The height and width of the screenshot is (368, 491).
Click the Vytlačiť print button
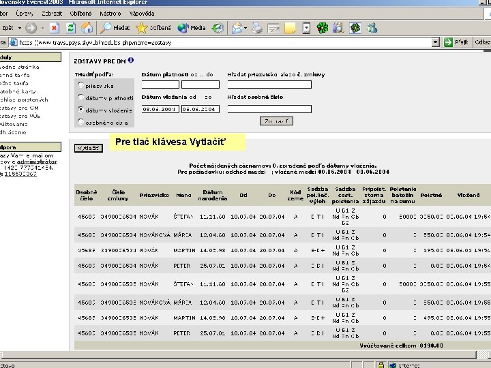[x=89, y=148]
